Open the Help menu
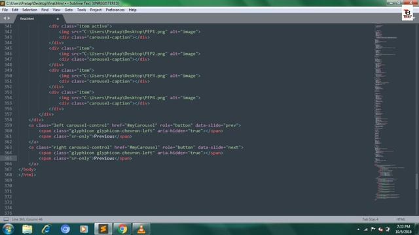This screenshot has width=419, height=235. point(132,10)
